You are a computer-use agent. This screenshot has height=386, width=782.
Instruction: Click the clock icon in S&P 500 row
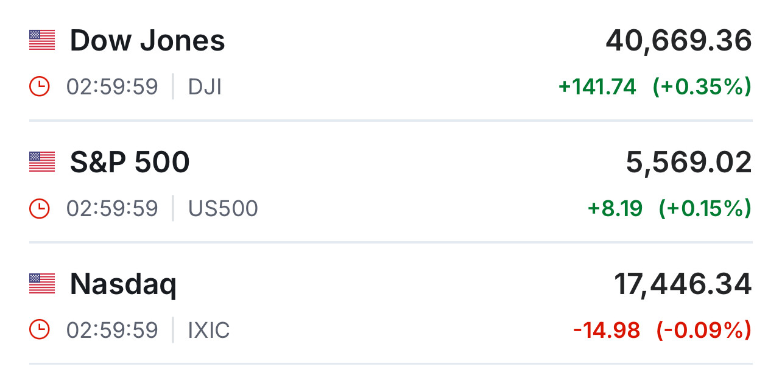(40, 208)
